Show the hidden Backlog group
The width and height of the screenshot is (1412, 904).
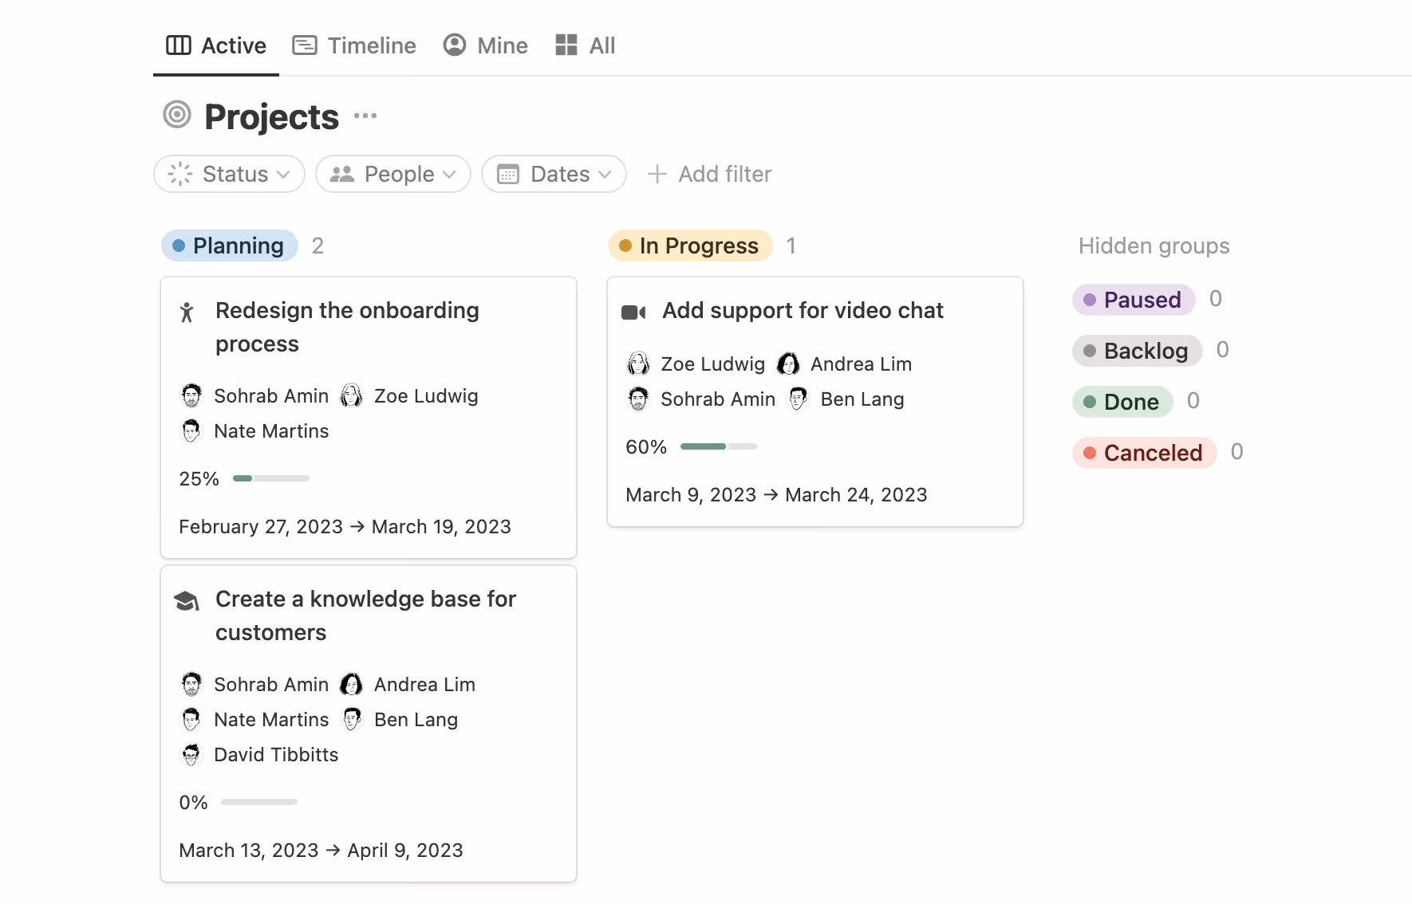click(1137, 351)
